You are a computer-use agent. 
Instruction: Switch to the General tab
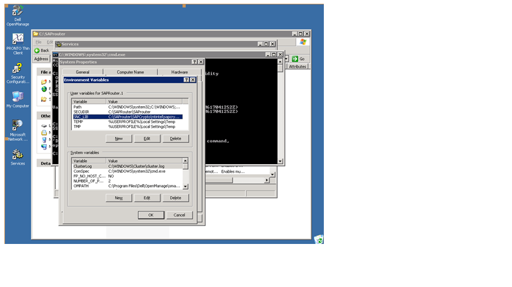(x=83, y=72)
